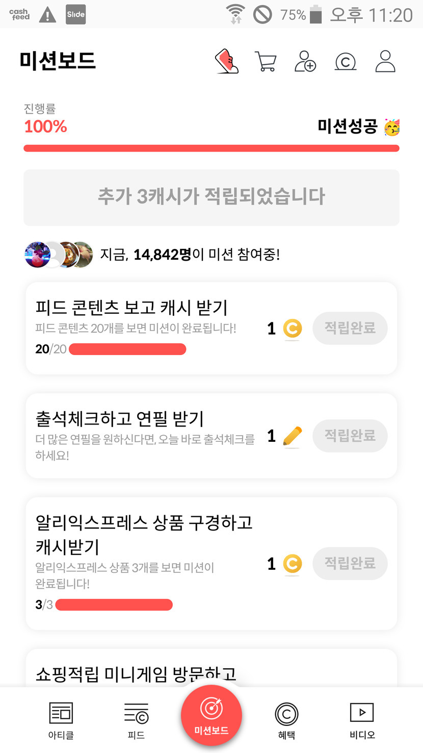Tap the gold coin on AliExpress mission
The height and width of the screenshot is (753, 423).
tap(292, 564)
